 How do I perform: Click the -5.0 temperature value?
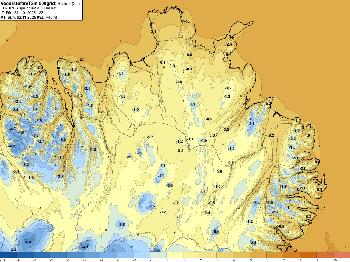tap(63, 140)
